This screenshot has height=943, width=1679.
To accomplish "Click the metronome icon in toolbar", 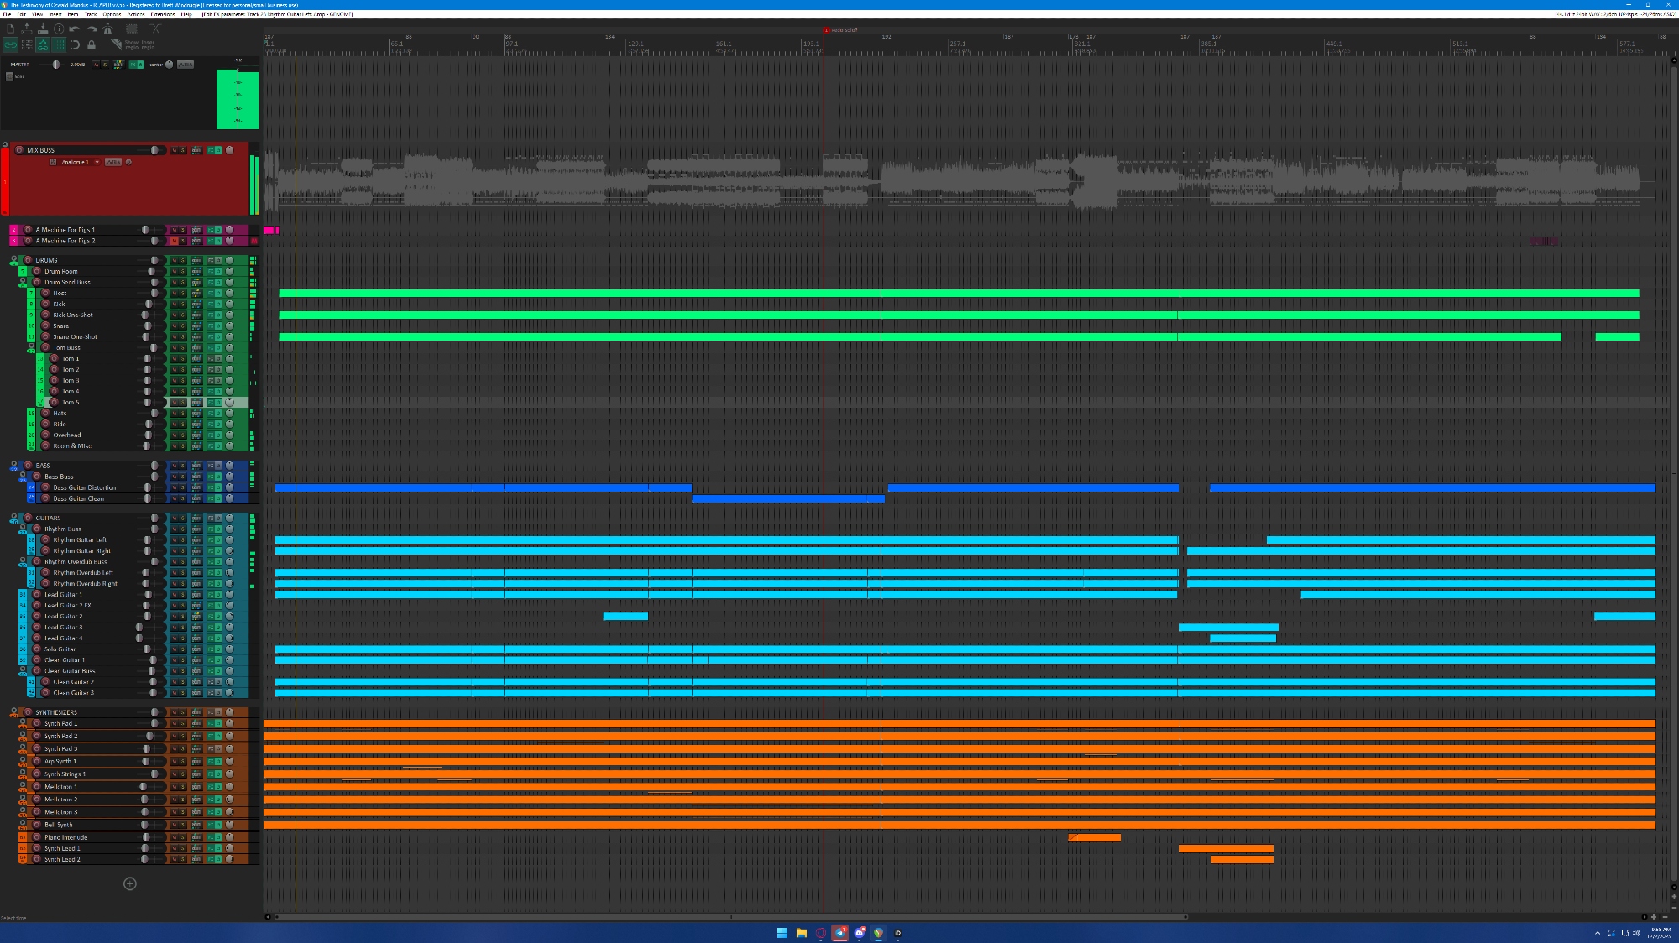I will point(107,29).
